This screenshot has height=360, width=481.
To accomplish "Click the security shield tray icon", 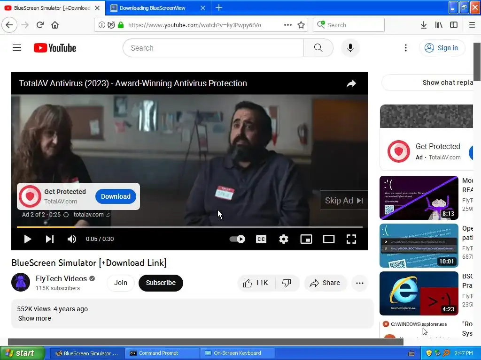I will pyautogui.click(x=429, y=353).
